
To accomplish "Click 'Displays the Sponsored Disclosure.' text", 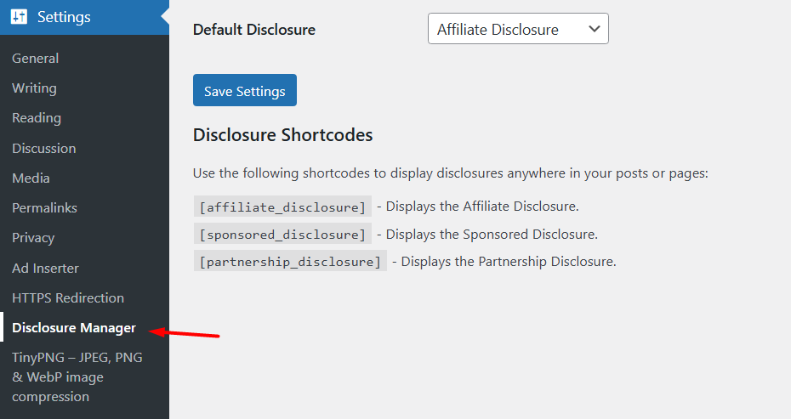I will [492, 235].
